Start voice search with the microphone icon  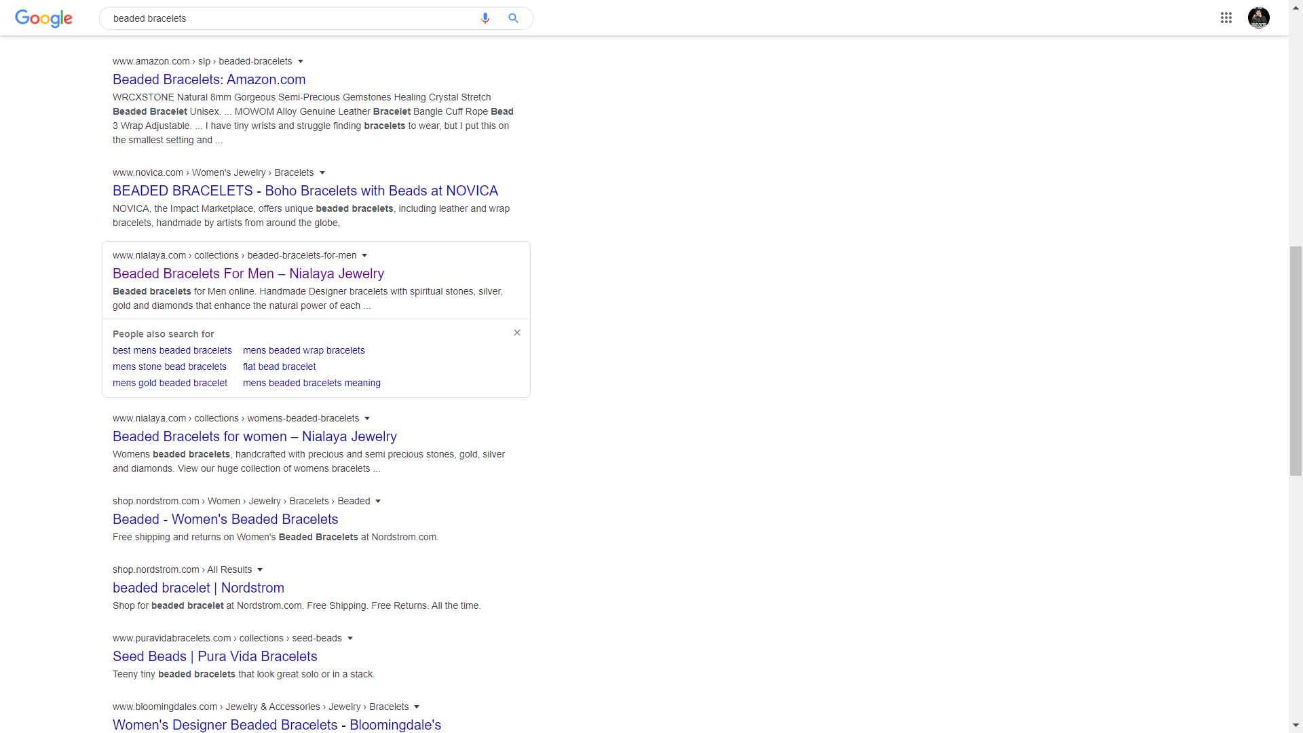(485, 18)
